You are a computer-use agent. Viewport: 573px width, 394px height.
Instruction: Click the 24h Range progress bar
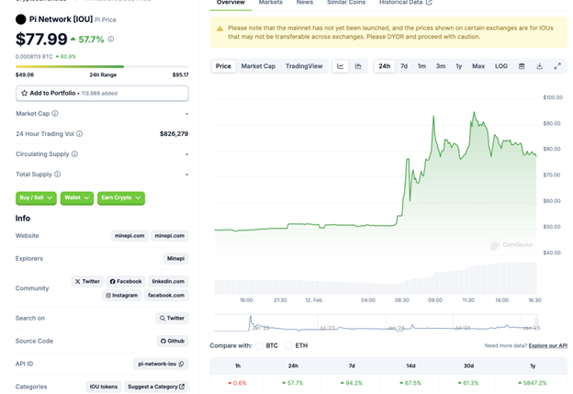point(102,66)
